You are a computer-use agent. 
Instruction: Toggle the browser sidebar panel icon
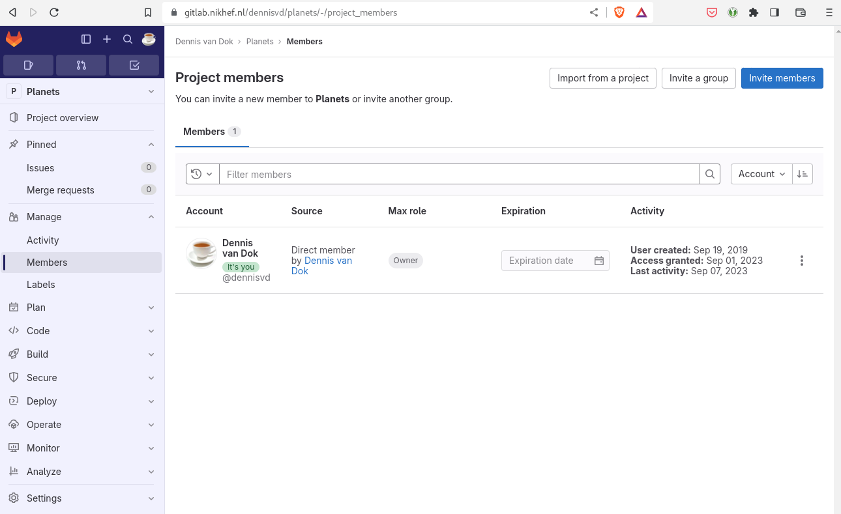(x=775, y=12)
